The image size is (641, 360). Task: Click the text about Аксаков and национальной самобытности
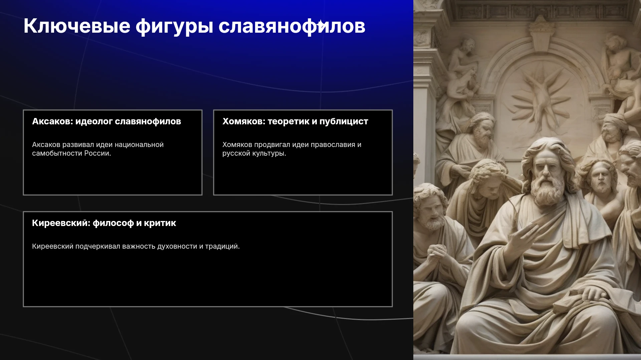point(98,149)
